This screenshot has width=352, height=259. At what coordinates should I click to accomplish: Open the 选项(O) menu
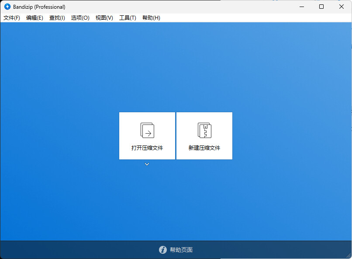(80, 18)
